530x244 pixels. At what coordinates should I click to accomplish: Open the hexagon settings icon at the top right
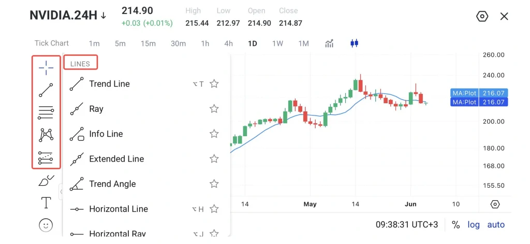click(482, 16)
